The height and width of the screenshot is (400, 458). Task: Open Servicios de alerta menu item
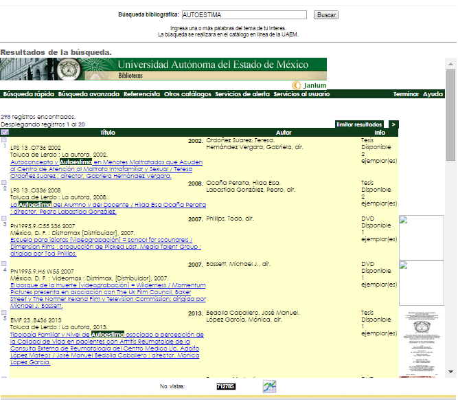point(242,94)
